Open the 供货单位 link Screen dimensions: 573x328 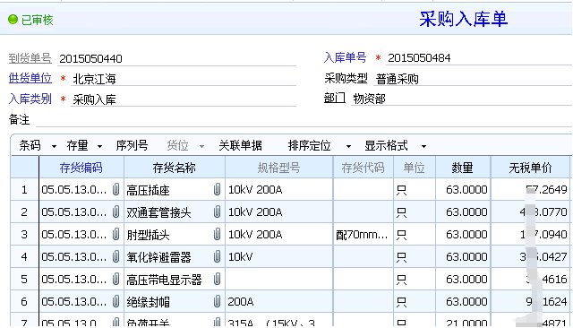coord(30,78)
